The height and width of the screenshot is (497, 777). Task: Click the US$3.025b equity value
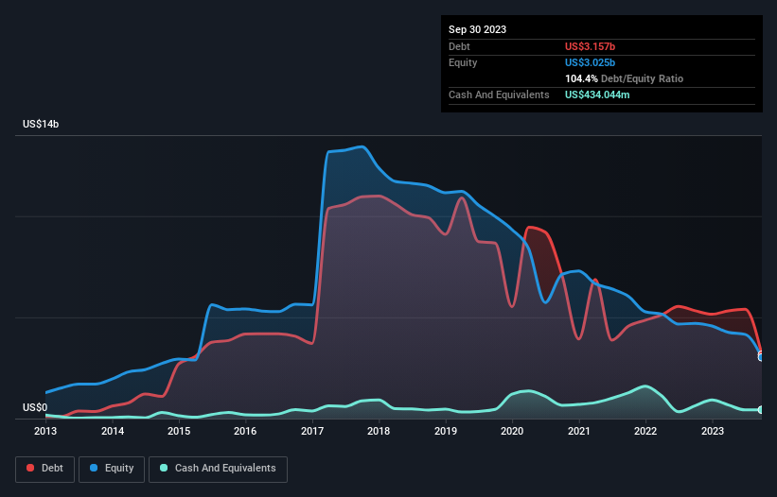[x=590, y=62]
